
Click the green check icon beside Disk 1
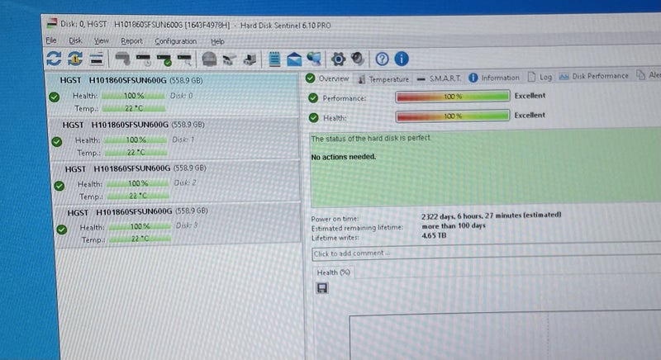(56, 141)
